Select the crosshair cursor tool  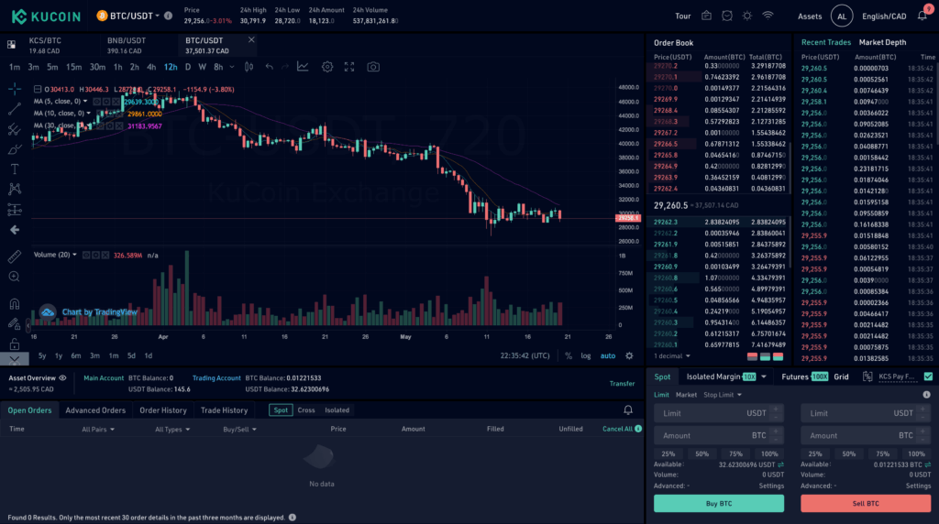[x=15, y=89]
